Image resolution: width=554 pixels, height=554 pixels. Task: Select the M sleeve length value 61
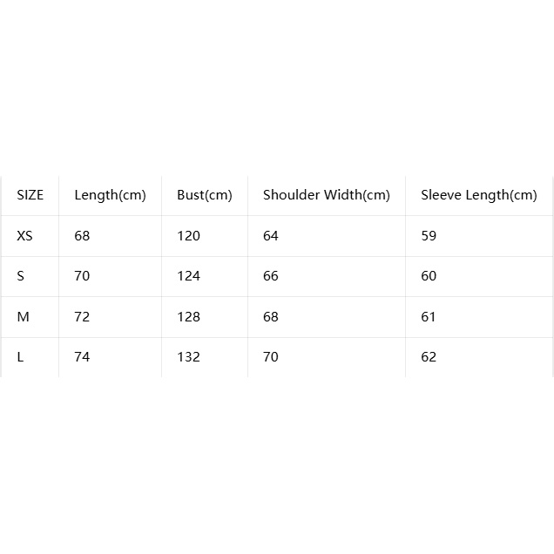[x=428, y=317]
